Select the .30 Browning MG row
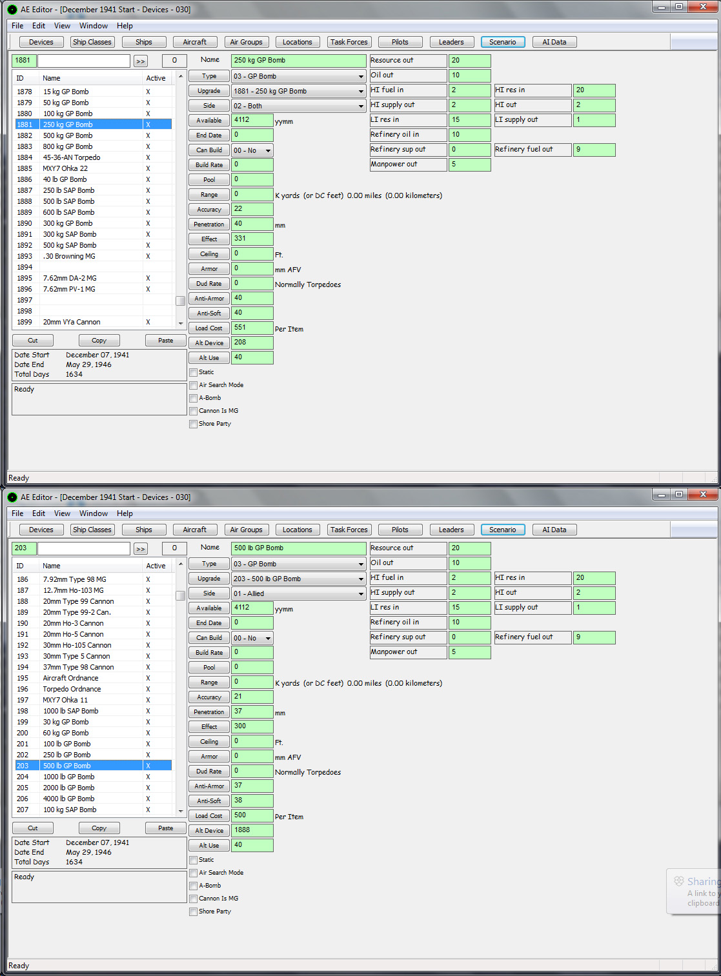This screenshot has width=721, height=976. click(94, 256)
